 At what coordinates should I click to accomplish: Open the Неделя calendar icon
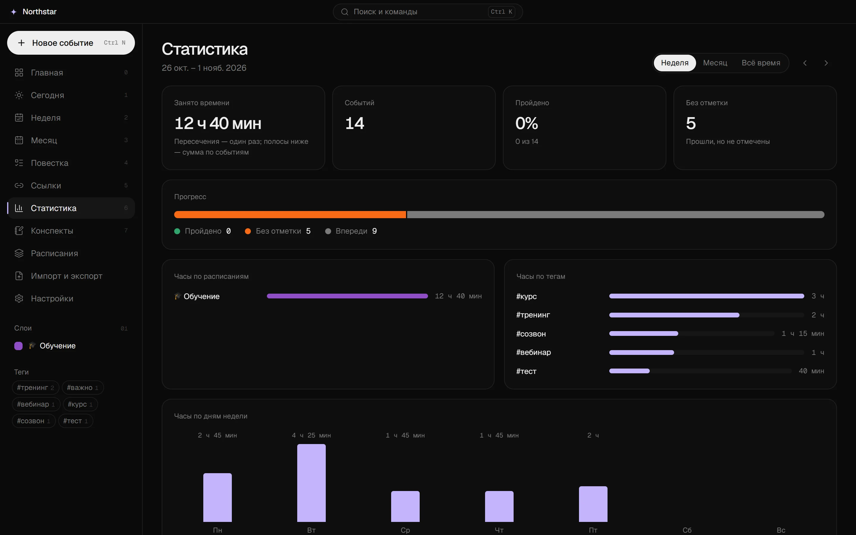click(x=19, y=118)
